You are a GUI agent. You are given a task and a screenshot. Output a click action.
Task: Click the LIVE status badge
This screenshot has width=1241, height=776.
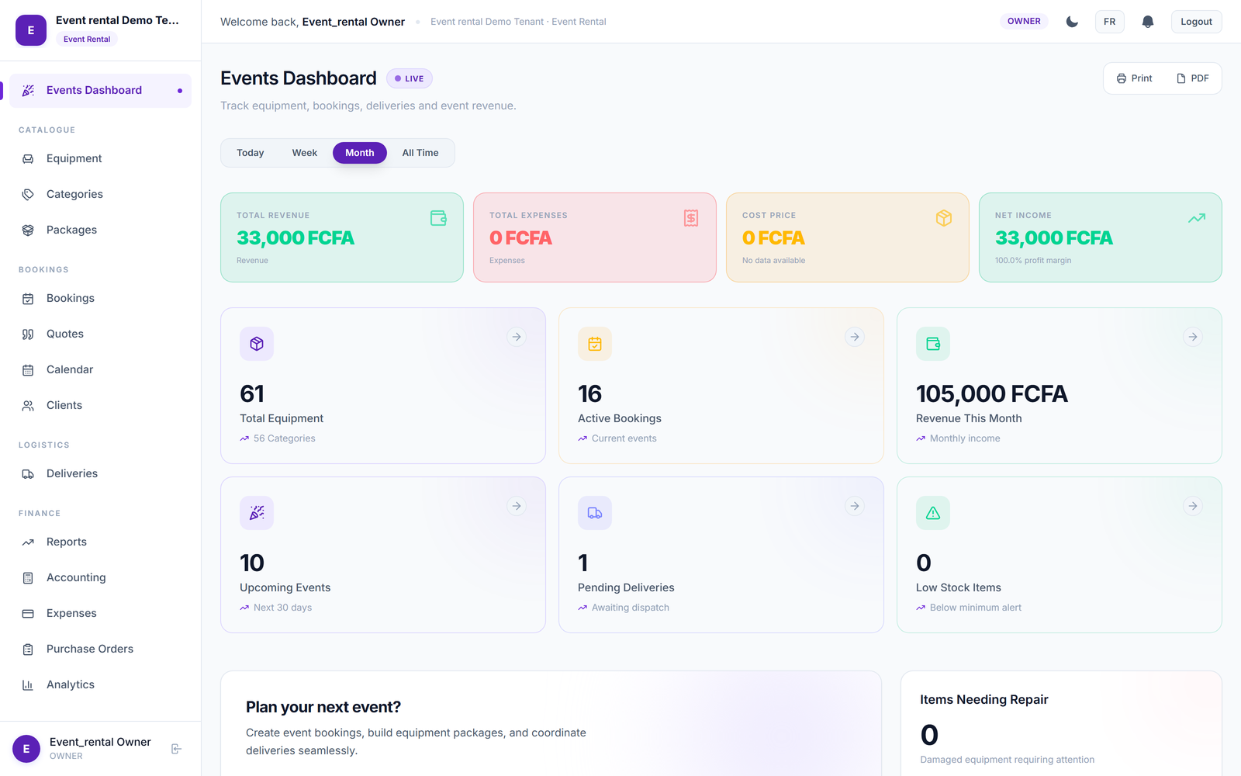(410, 78)
